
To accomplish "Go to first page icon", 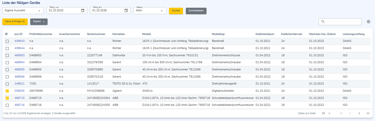I will click(x=341, y=113).
